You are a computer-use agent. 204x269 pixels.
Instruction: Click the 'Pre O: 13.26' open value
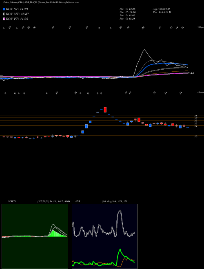127,9
